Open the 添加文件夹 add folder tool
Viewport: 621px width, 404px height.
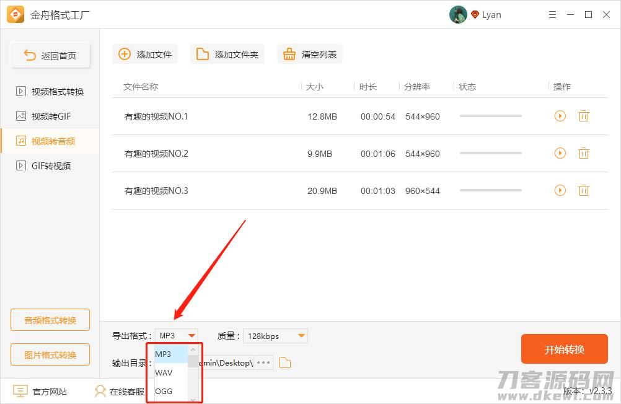[202, 54]
